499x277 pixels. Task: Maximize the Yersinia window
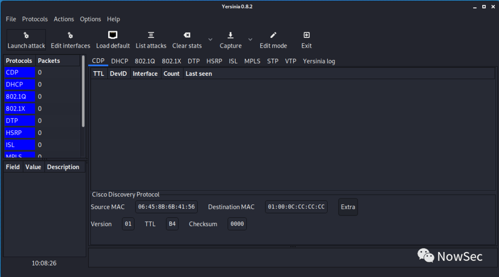484,6
